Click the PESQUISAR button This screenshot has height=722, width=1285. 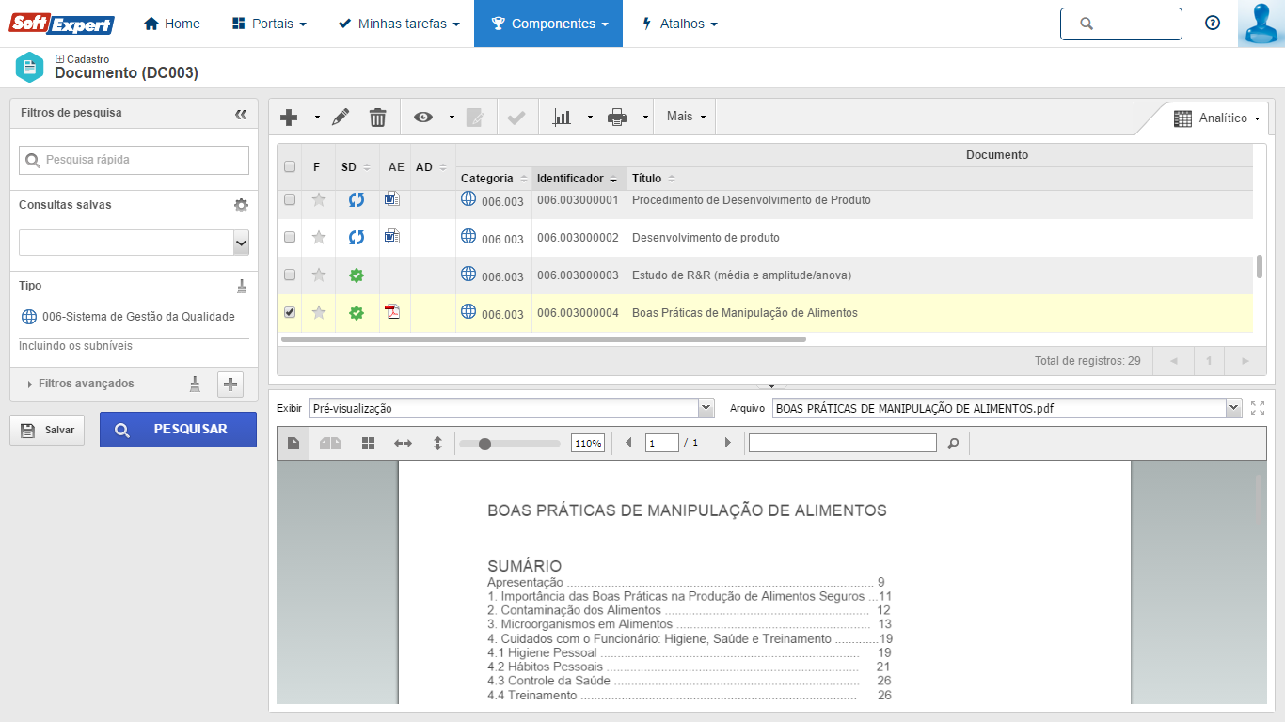(178, 429)
